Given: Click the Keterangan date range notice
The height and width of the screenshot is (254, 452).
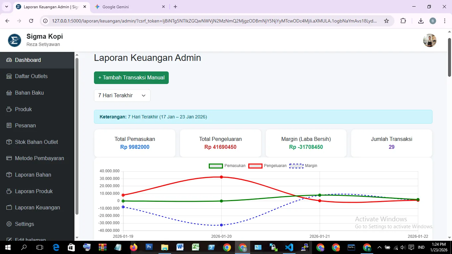Looking at the screenshot, I should (263, 117).
